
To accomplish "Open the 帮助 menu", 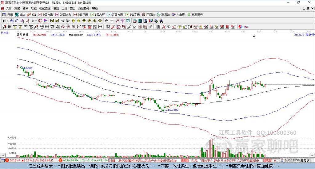I will click(95, 8).
